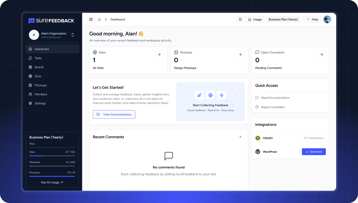Open Sites card arrow button
This screenshot has width=358, height=203.
(x=159, y=54)
